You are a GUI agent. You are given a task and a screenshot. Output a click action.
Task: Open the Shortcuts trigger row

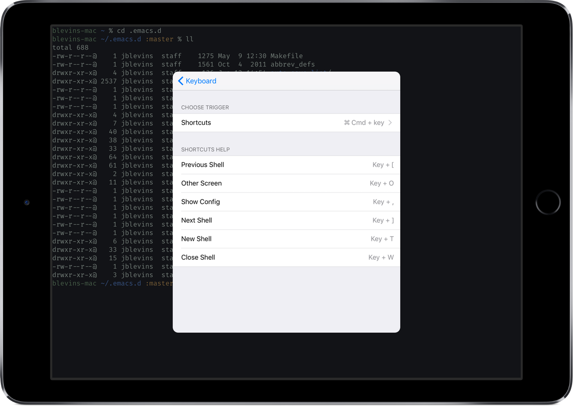pyautogui.click(x=286, y=123)
